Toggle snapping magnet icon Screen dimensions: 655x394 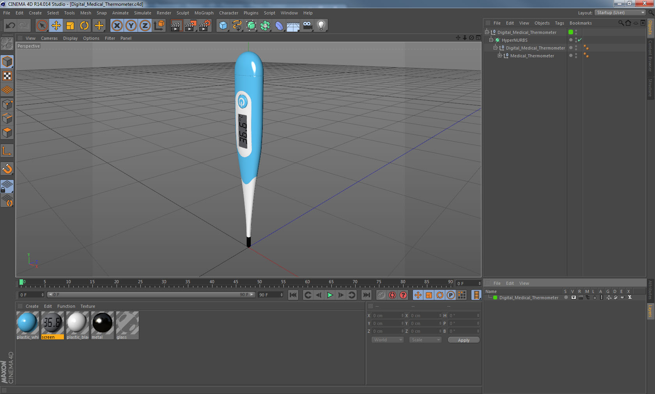point(7,169)
